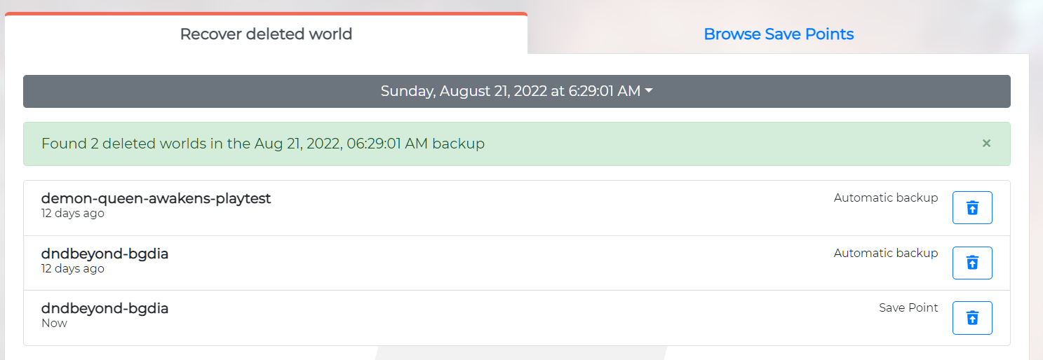Click Aug 21, 2022, 06:29:01 AM backup alert text
Viewport: 1043px width, 360px height.
[x=370, y=144]
